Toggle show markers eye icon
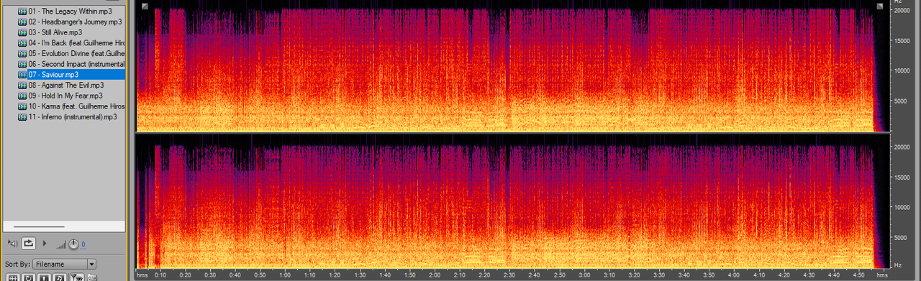This screenshot has width=921, height=281. pyautogui.click(x=77, y=277)
